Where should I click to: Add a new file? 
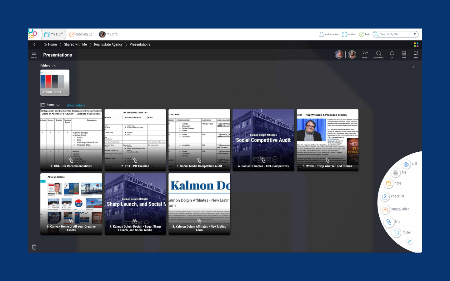(396, 173)
